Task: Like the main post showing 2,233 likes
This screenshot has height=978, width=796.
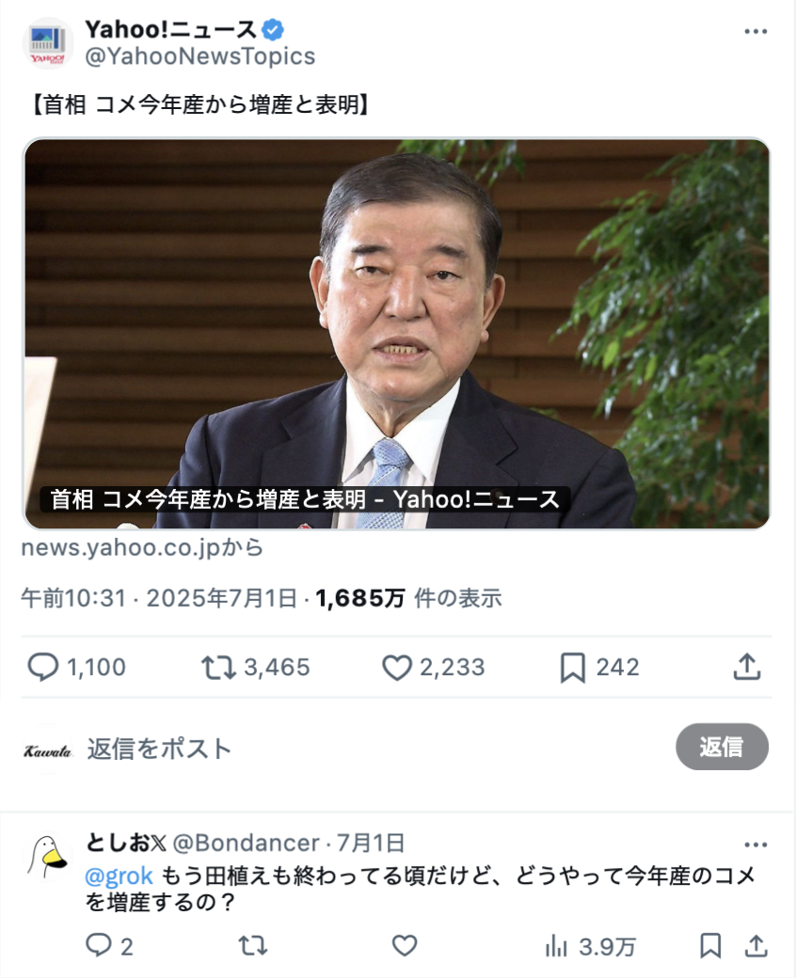Action: pyautogui.click(x=396, y=668)
